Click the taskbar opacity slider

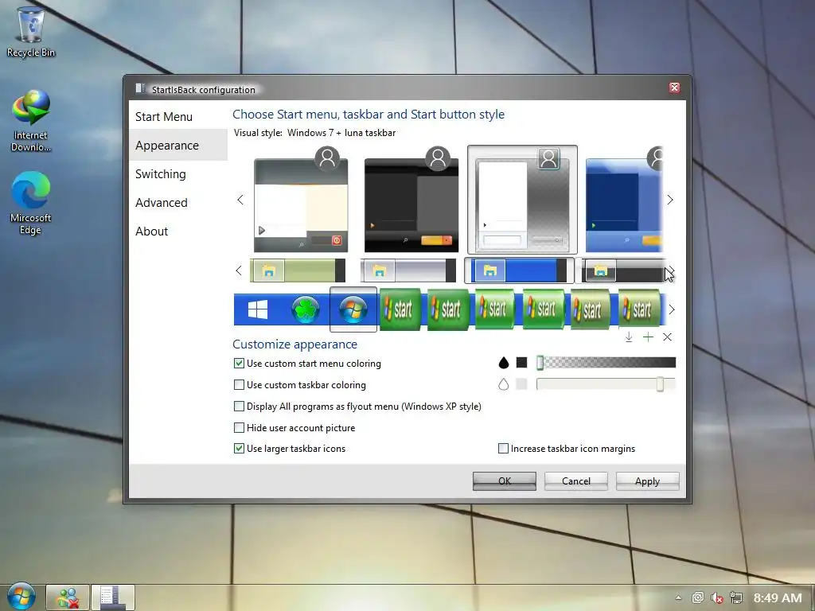pos(606,384)
